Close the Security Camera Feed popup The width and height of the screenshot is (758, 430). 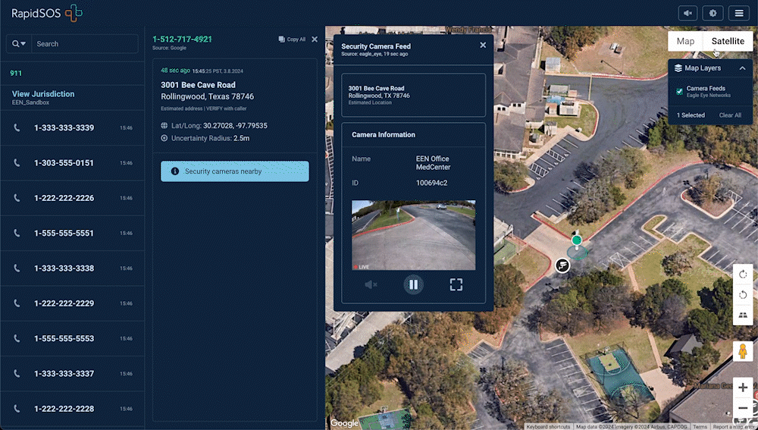(x=483, y=46)
